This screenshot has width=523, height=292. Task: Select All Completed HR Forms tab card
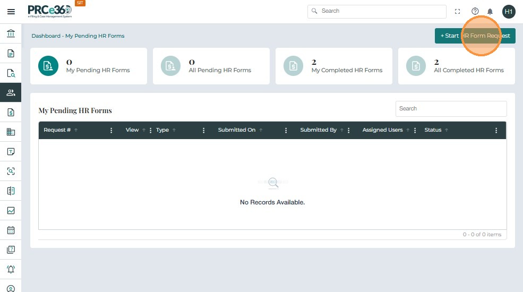coord(456,66)
